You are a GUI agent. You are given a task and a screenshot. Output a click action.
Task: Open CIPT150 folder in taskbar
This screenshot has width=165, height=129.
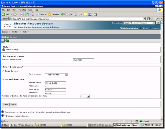(x=48, y=125)
